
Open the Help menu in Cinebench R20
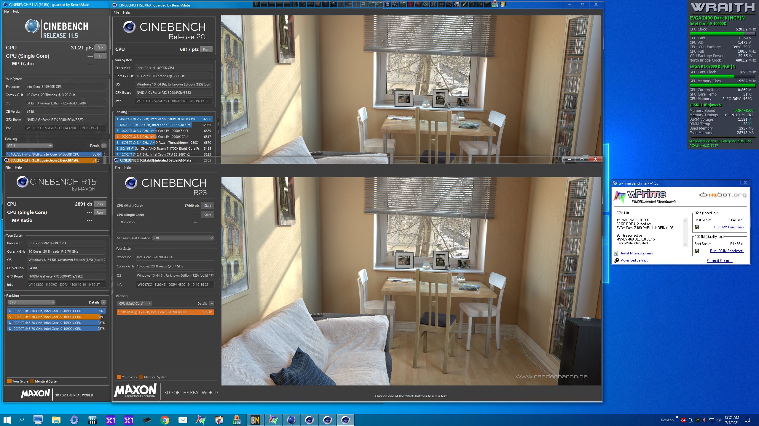pyautogui.click(x=126, y=12)
